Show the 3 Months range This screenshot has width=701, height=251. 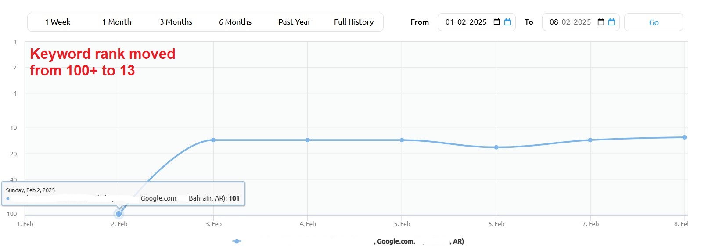tap(176, 22)
